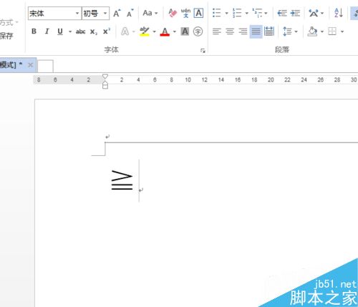This screenshot has height=307, width=358.
Task: Toggle superscript formatting
Action: point(107,31)
